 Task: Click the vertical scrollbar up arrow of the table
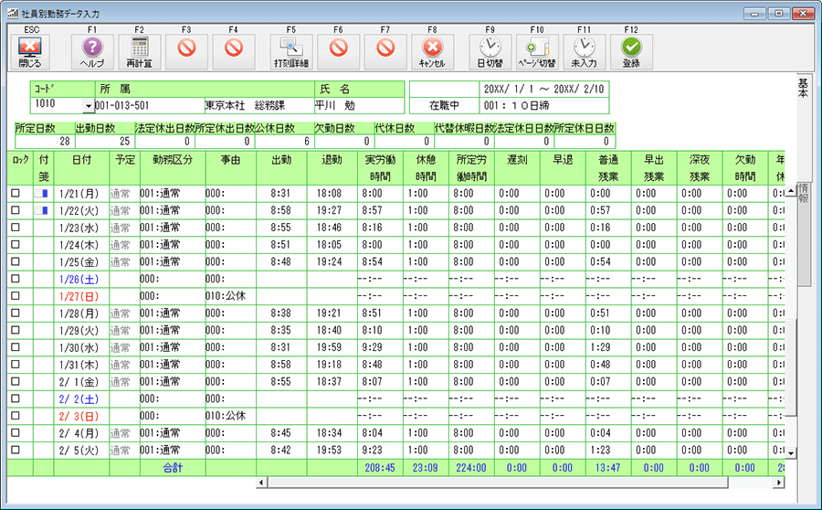(x=791, y=191)
